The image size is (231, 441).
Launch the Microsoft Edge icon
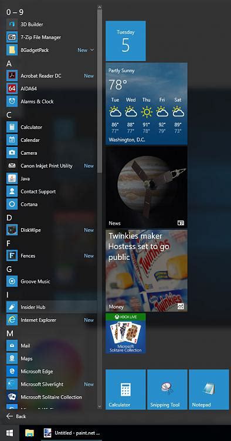[x=12, y=371]
